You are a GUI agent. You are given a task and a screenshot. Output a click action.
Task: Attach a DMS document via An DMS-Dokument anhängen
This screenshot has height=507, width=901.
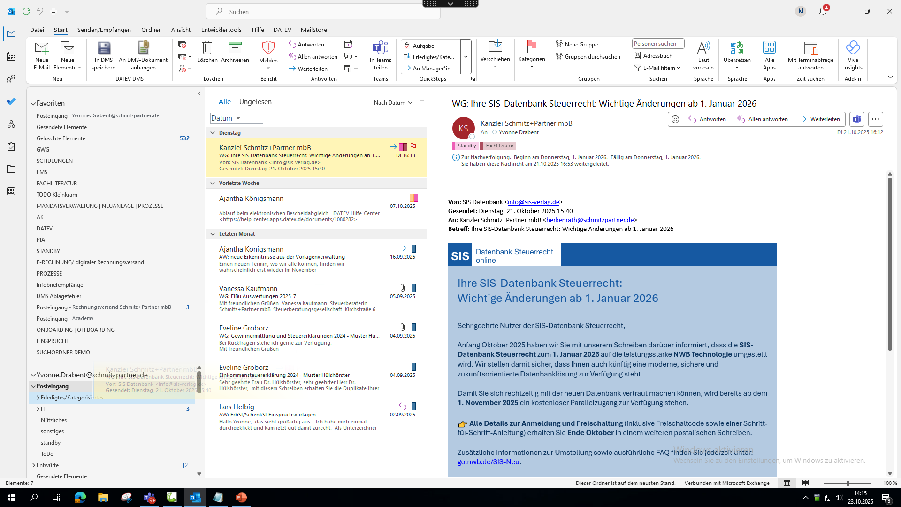(x=143, y=55)
